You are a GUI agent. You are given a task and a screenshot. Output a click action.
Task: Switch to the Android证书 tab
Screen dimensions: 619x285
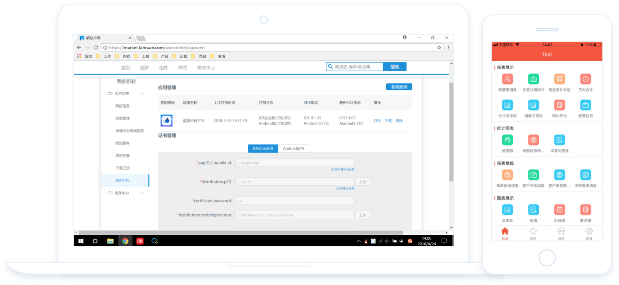(294, 149)
